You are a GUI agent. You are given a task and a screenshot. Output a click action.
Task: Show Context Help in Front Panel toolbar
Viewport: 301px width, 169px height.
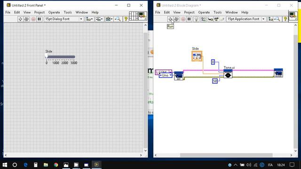pyautogui.click(x=126, y=19)
